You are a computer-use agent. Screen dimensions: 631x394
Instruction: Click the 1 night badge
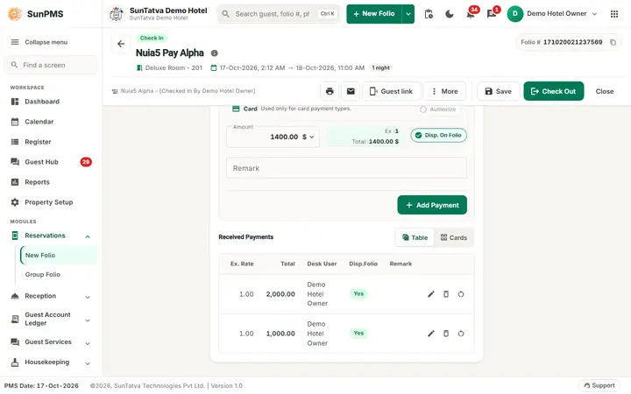click(380, 68)
